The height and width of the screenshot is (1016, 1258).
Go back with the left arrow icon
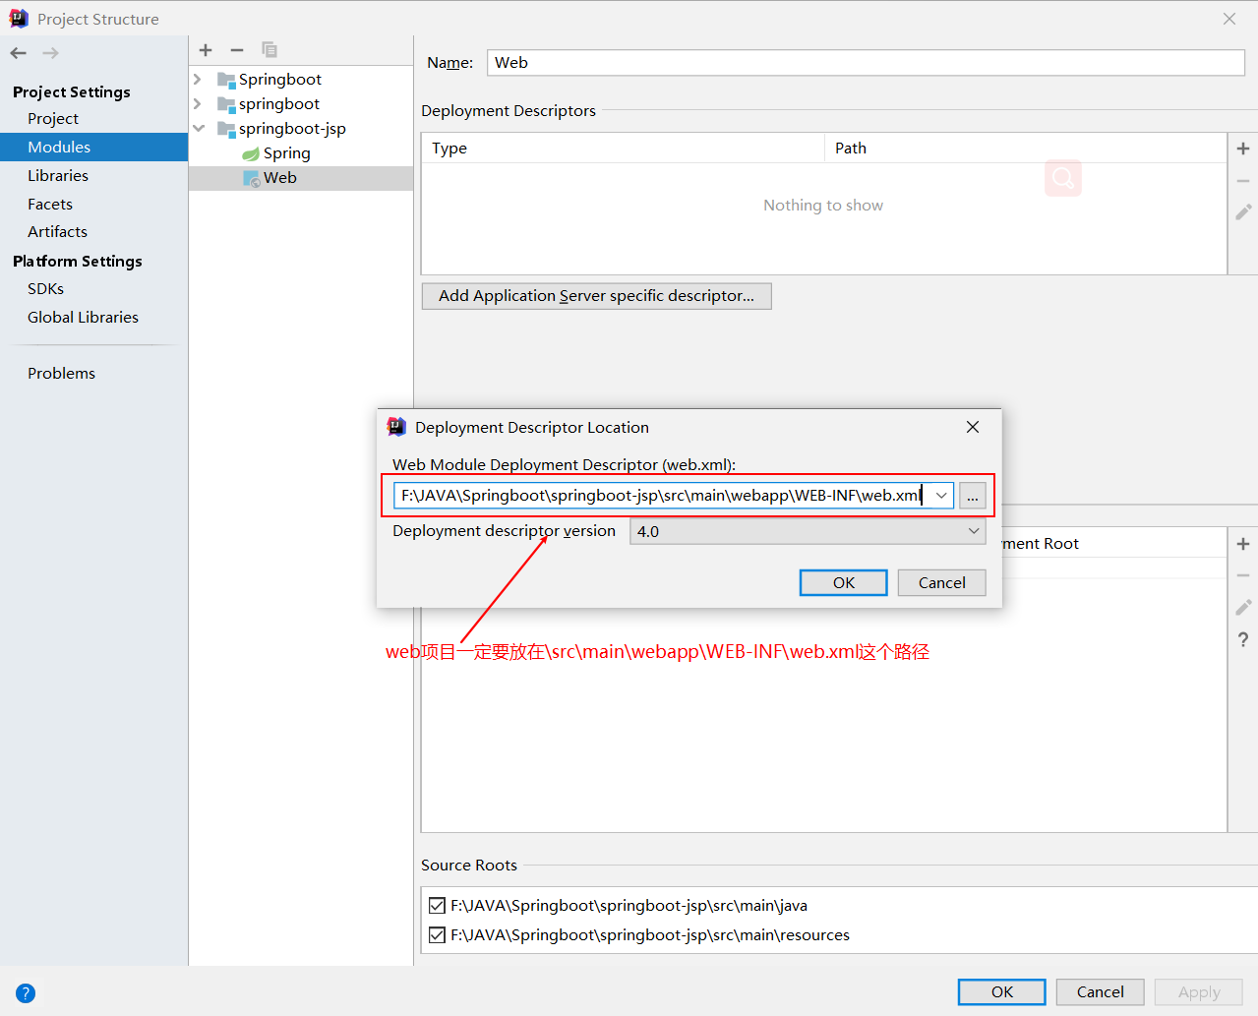tap(19, 53)
